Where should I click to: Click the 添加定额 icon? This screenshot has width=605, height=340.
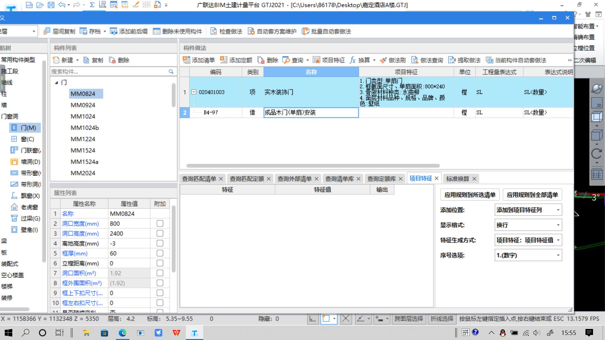tap(224, 60)
